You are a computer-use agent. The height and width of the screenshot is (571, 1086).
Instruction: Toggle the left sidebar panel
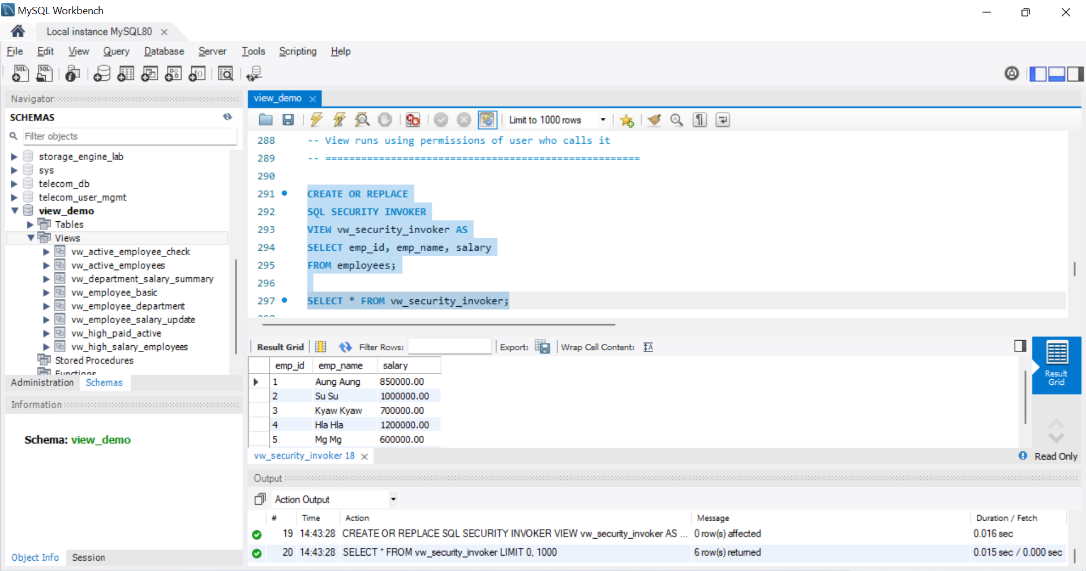click(1038, 74)
